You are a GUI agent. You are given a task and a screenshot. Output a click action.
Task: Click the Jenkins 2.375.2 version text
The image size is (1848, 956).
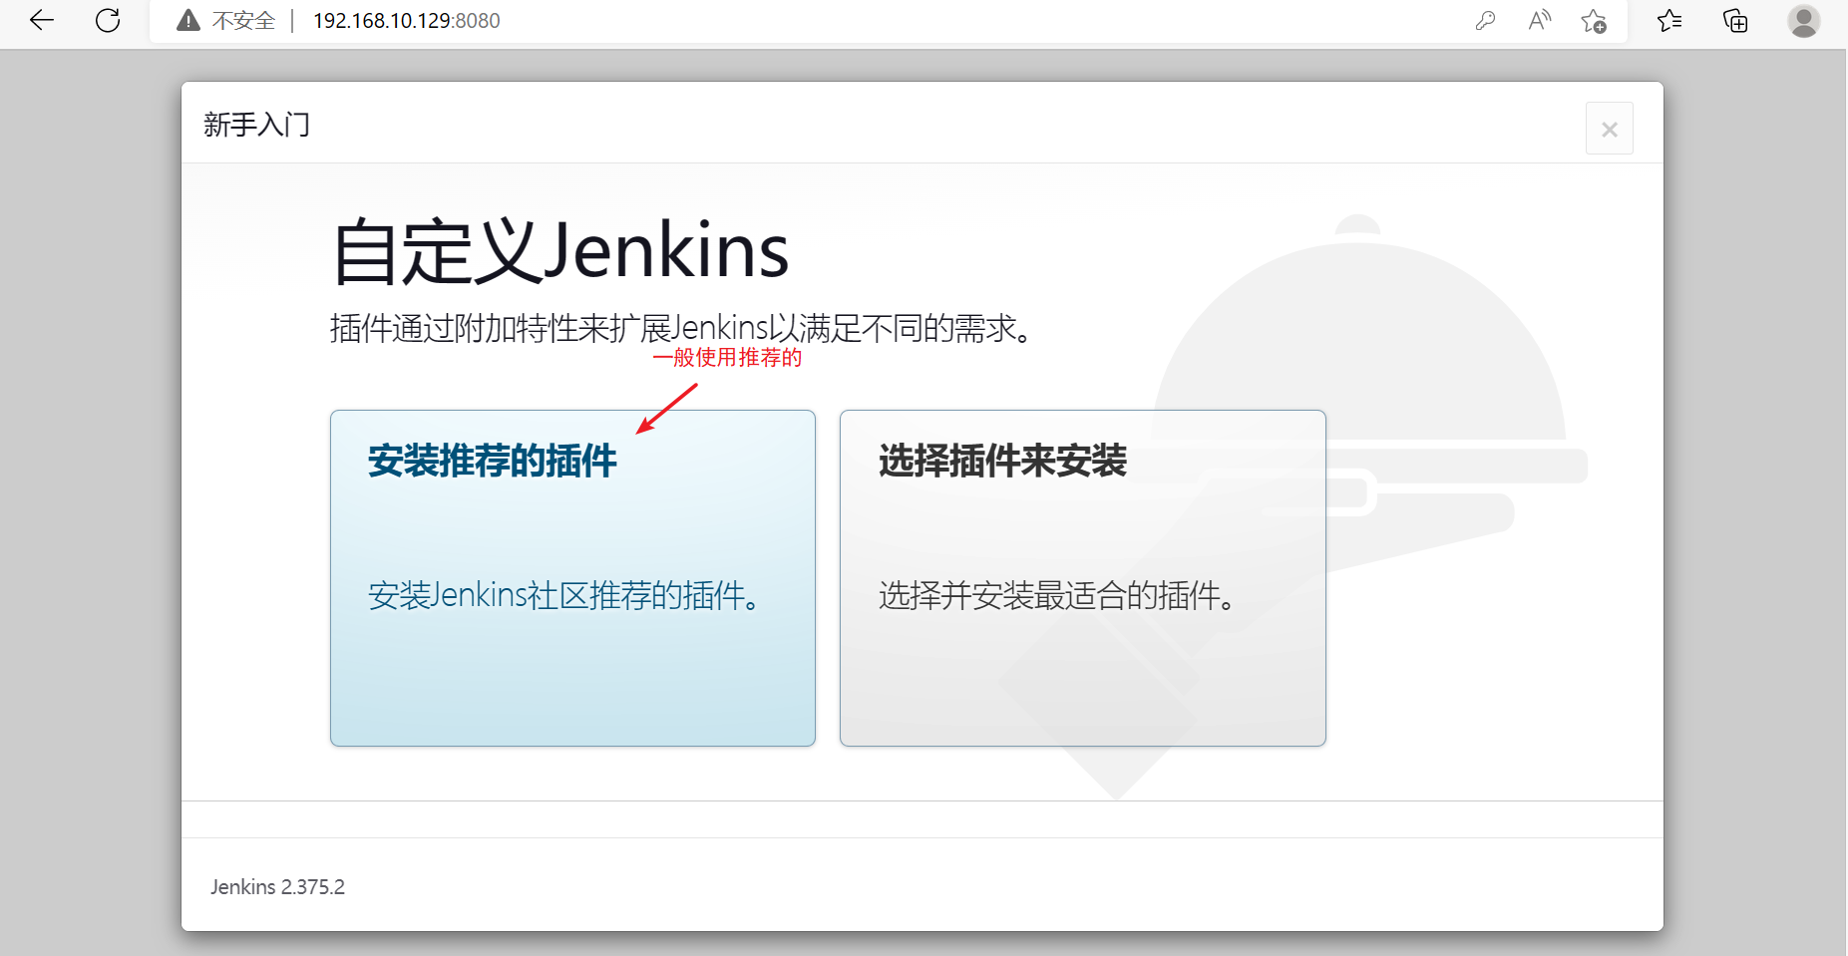point(277,886)
